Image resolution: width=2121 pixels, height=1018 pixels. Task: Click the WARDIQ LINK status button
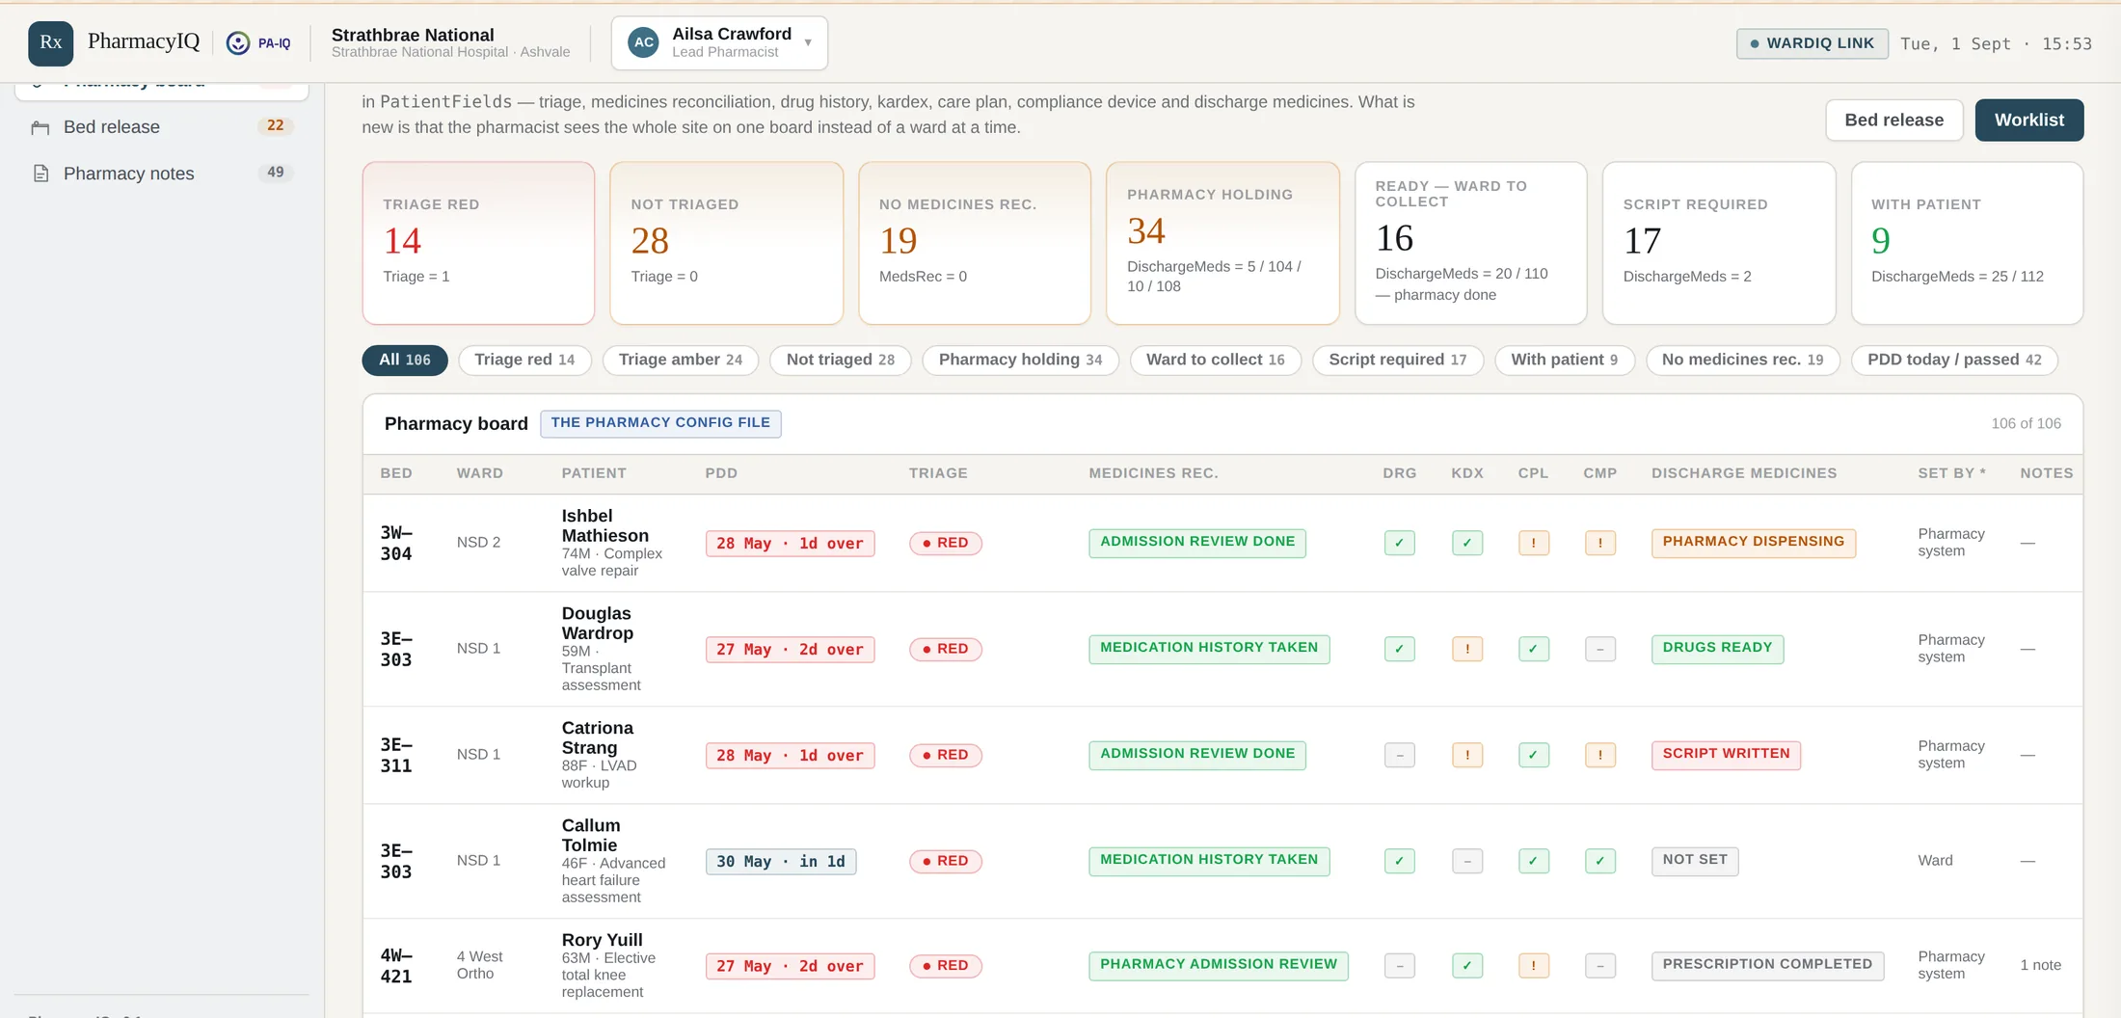coord(1812,43)
